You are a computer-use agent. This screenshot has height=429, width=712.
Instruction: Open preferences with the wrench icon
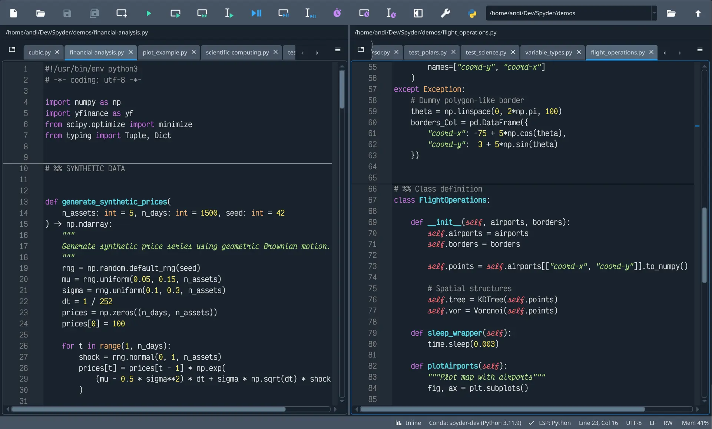pos(445,13)
